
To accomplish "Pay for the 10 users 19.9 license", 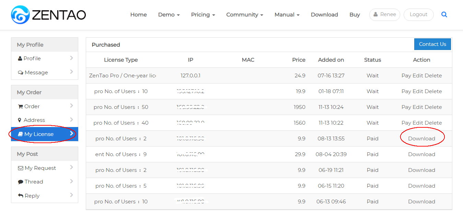I will [x=406, y=91].
